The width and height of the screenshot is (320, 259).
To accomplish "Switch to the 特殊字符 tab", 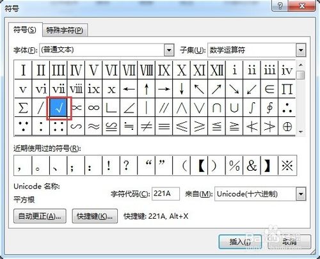I will 65,30.
